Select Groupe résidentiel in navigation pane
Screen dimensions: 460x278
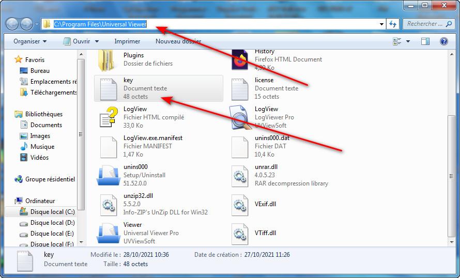(x=44, y=179)
